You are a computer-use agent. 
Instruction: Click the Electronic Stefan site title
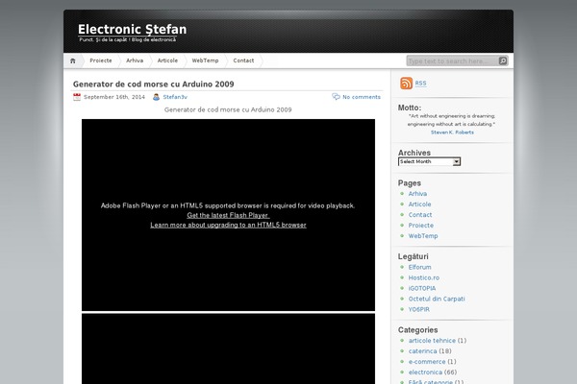point(133,30)
